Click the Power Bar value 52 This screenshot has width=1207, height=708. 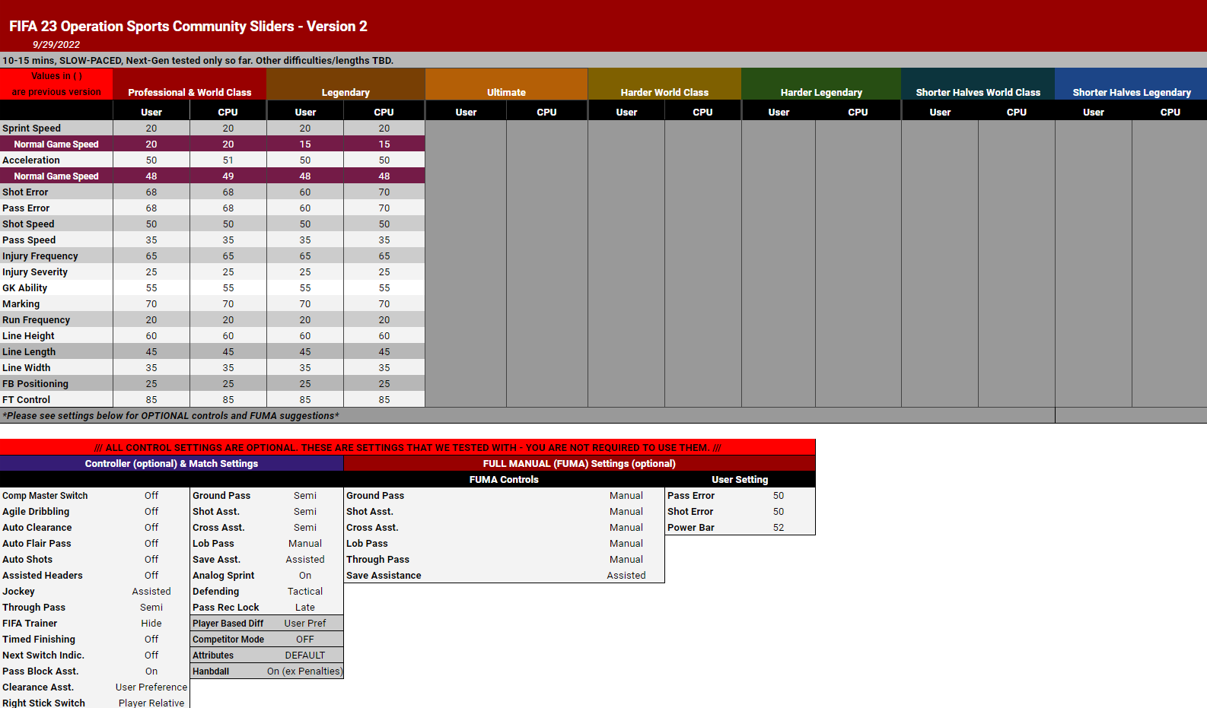779,528
